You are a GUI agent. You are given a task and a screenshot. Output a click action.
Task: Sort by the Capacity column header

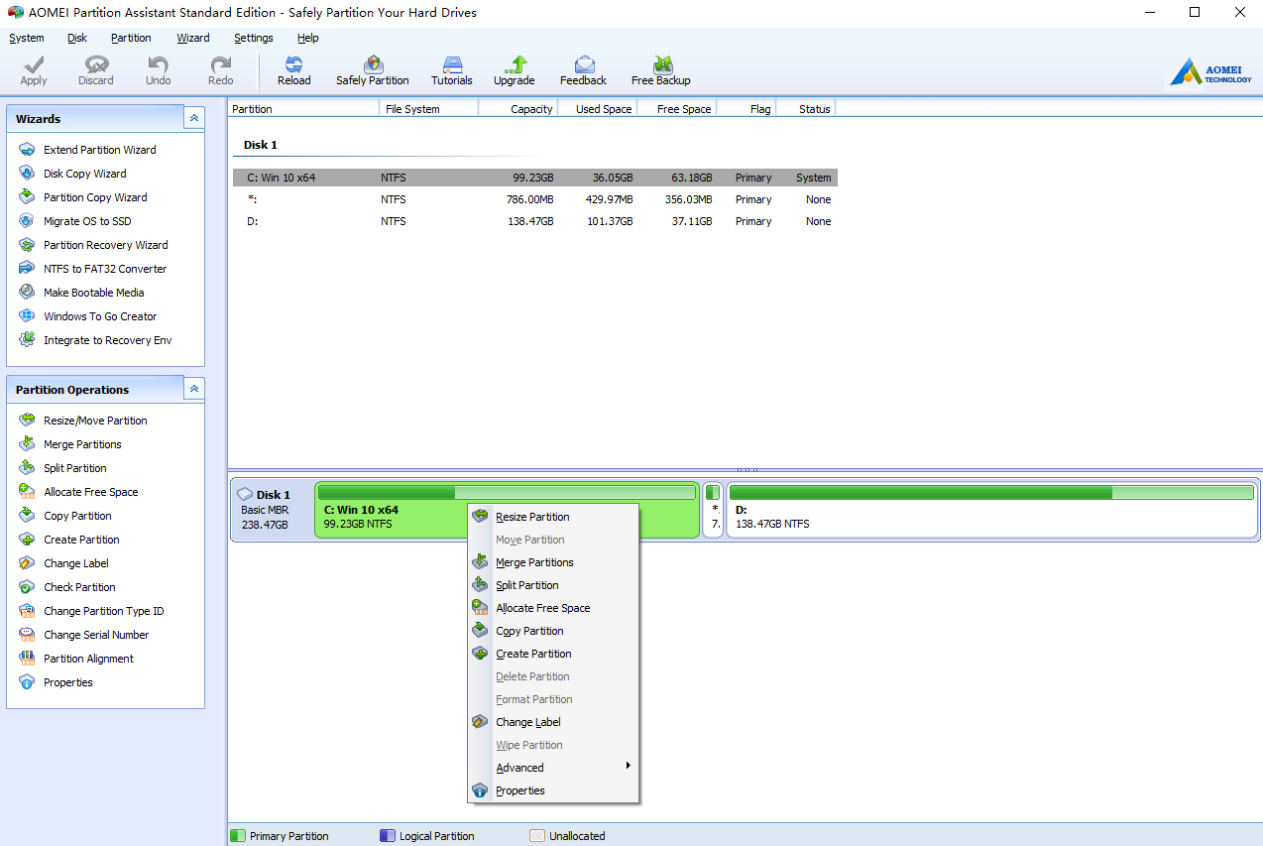[x=518, y=109]
